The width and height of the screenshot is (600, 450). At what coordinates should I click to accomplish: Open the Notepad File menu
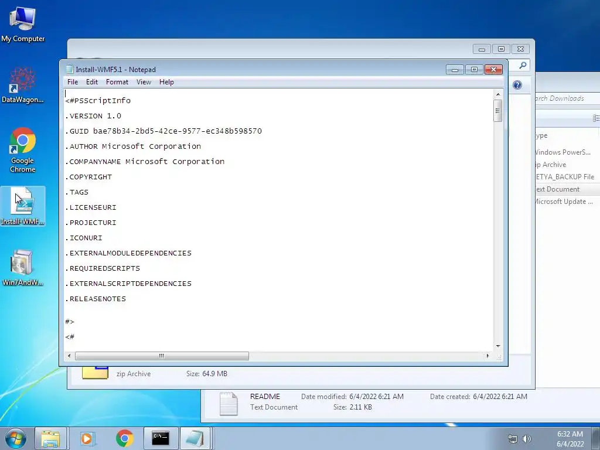coord(72,82)
